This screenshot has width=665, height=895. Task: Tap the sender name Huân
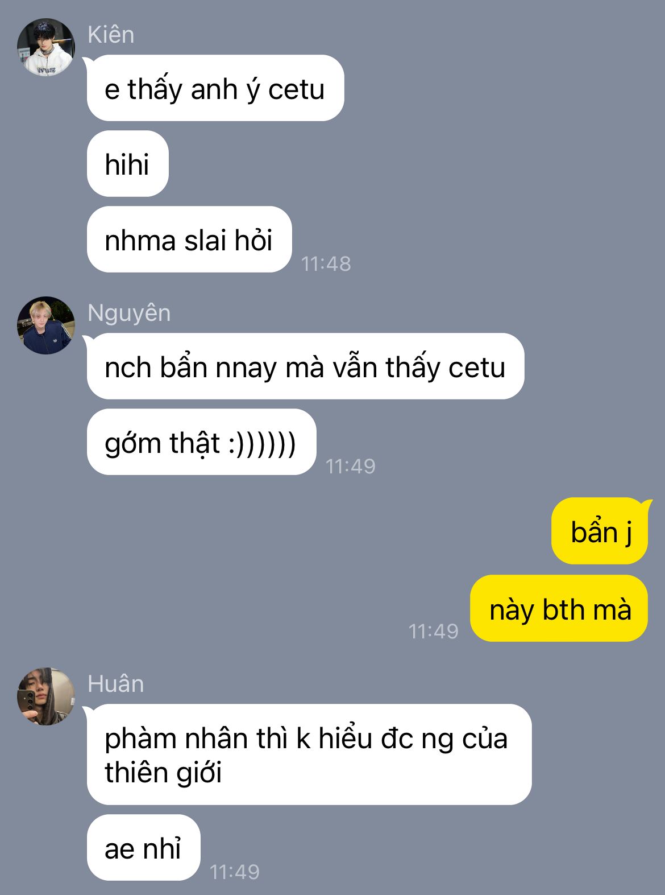[x=115, y=683]
